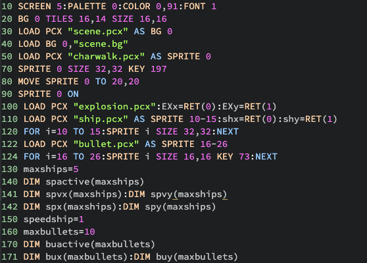Click the FOR keyword on line 124

tap(32, 157)
